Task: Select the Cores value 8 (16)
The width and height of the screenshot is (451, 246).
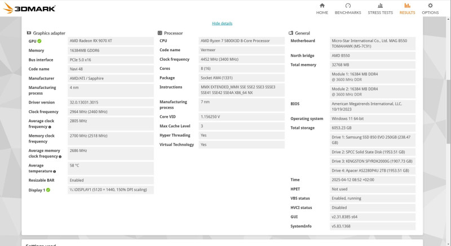Action: click(242, 68)
